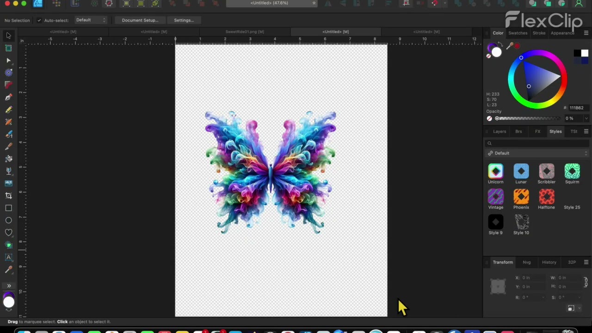592x333 pixels.
Task: Select the Move tool arrow
Action: click(x=8, y=36)
